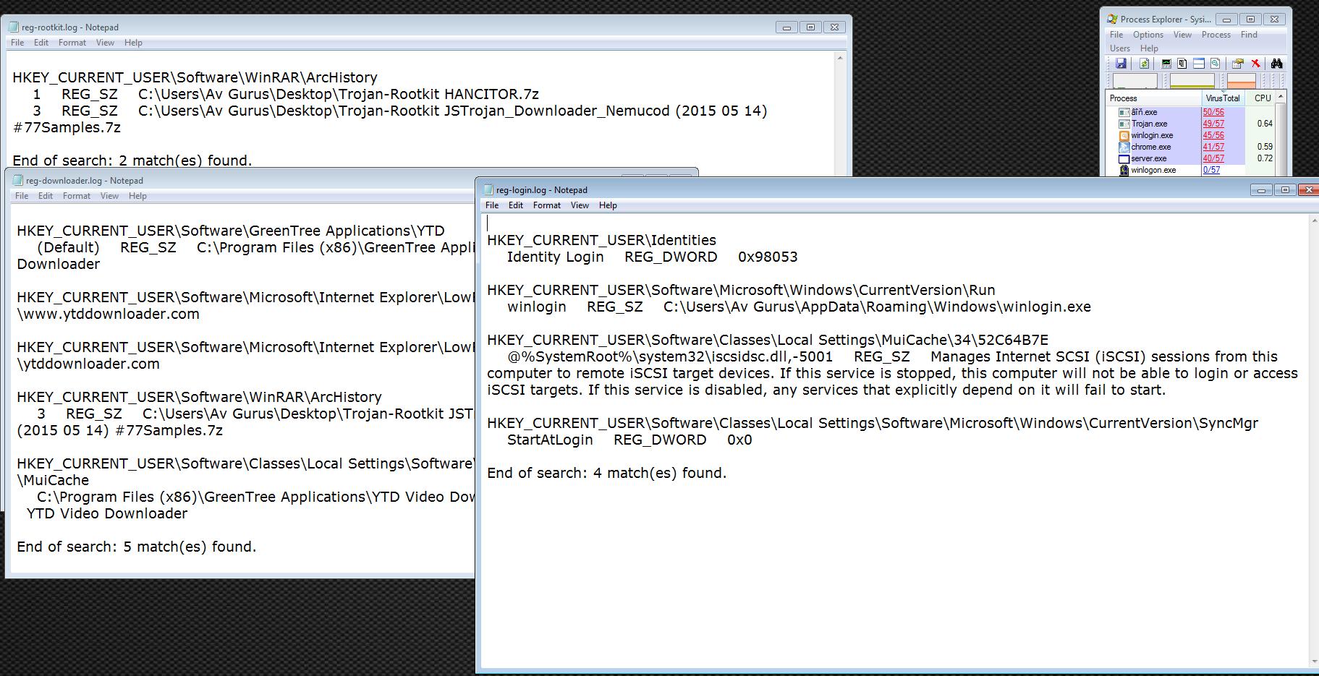Screen dimensions: 1319x676
Task: Open the 41/57 VirusTotal link for chrome.exe
Action: 1213,147
